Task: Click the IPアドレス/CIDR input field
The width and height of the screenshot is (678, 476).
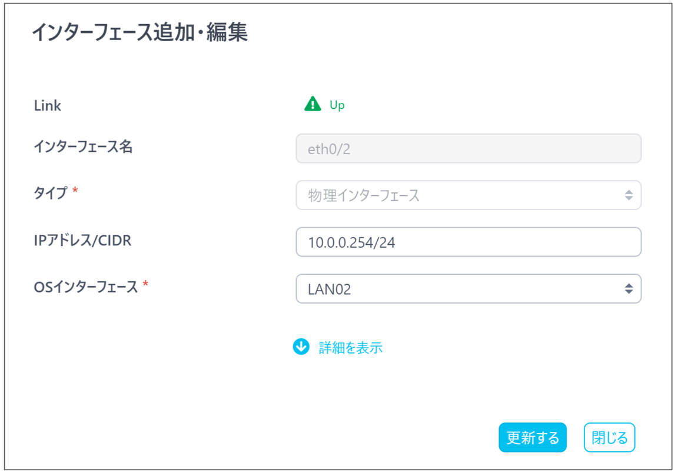Action: tap(468, 242)
